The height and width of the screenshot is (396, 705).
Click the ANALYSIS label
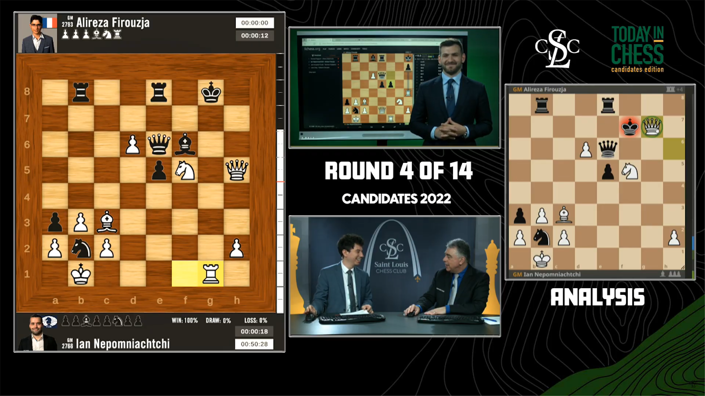[597, 297]
